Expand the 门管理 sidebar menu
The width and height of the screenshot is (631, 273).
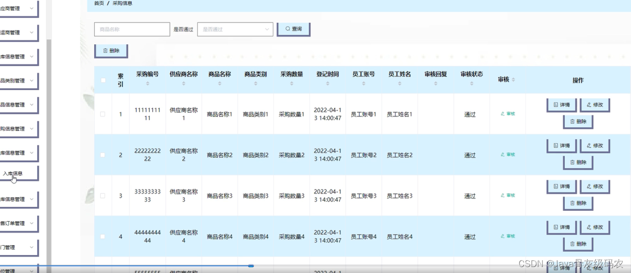pyautogui.click(x=19, y=247)
